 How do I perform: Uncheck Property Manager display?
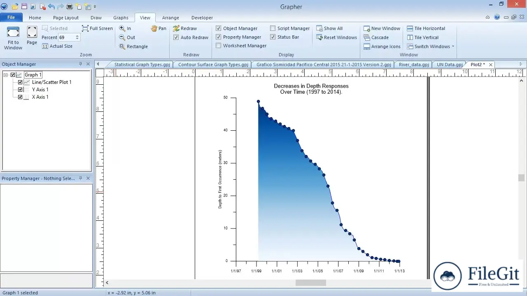pyautogui.click(x=219, y=37)
